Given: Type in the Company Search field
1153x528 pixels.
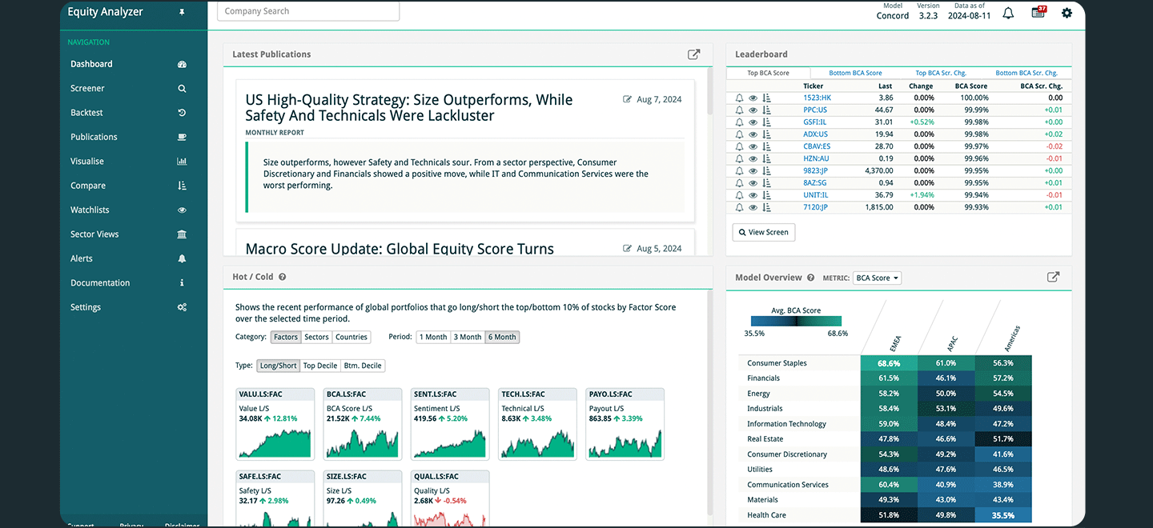Looking at the screenshot, I should coord(307,10).
